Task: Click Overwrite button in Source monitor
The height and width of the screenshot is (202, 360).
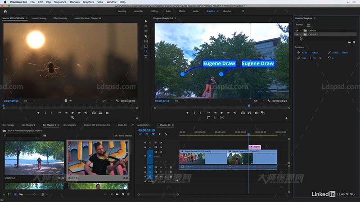Action: [x=100, y=113]
